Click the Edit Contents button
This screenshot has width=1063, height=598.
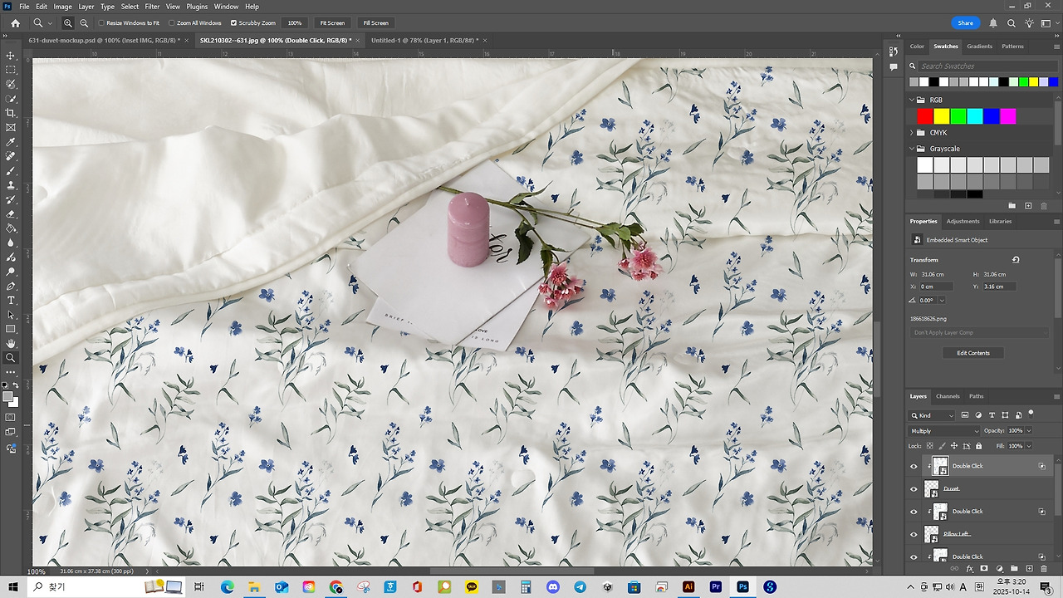point(972,352)
